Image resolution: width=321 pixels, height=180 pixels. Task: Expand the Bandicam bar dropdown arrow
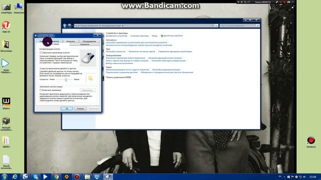[x=238, y=2]
